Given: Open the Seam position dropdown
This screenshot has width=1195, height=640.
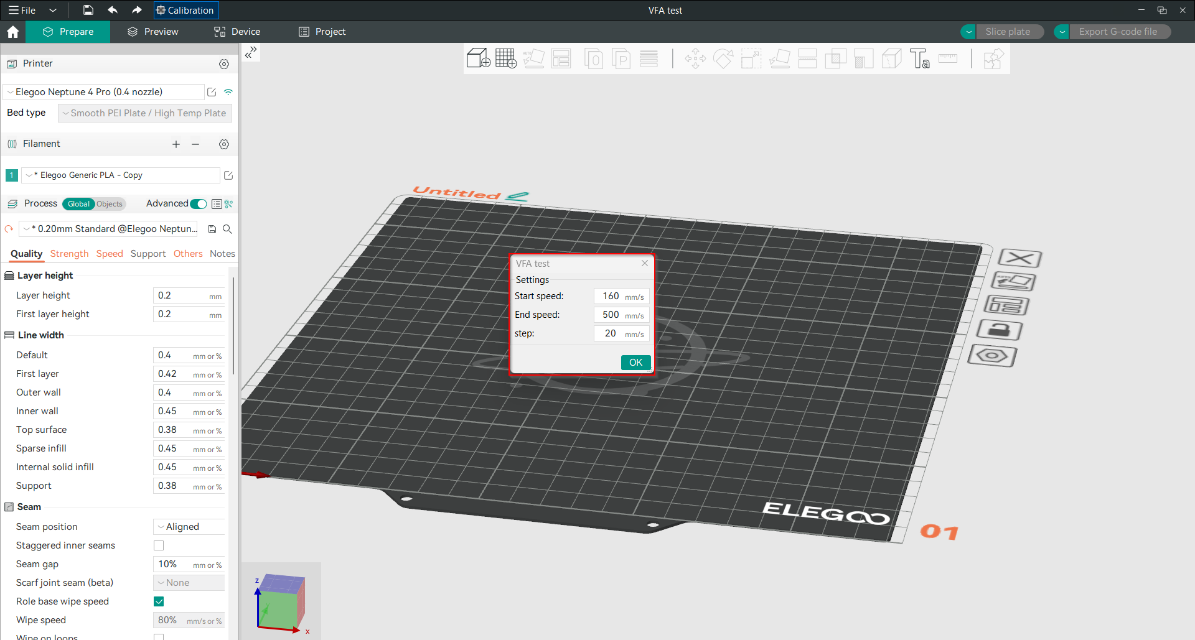Looking at the screenshot, I should (189, 527).
